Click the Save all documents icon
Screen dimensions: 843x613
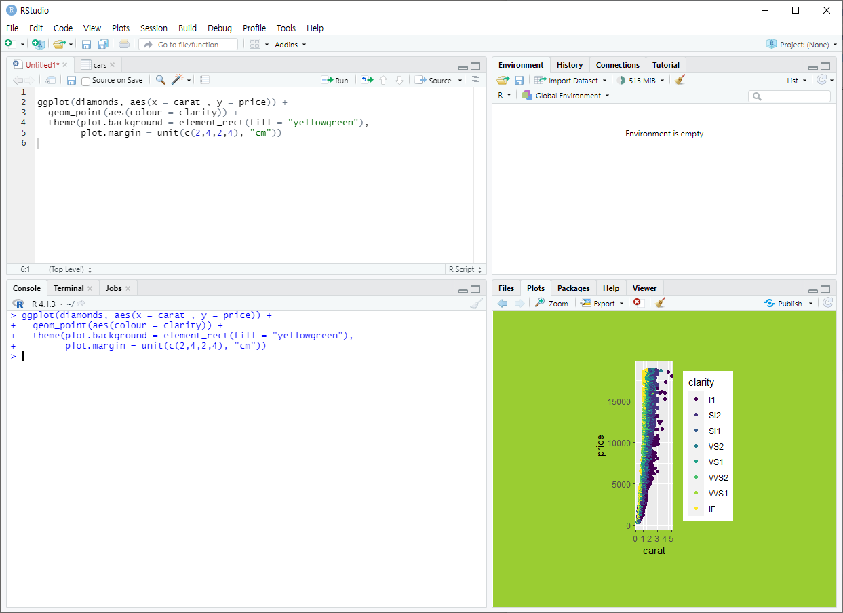[102, 44]
